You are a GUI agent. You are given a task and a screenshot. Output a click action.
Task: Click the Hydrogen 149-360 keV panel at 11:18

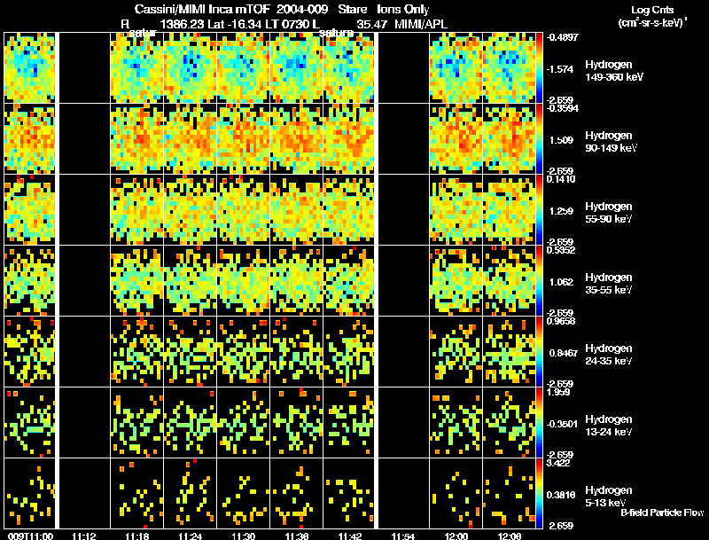[137, 68]
